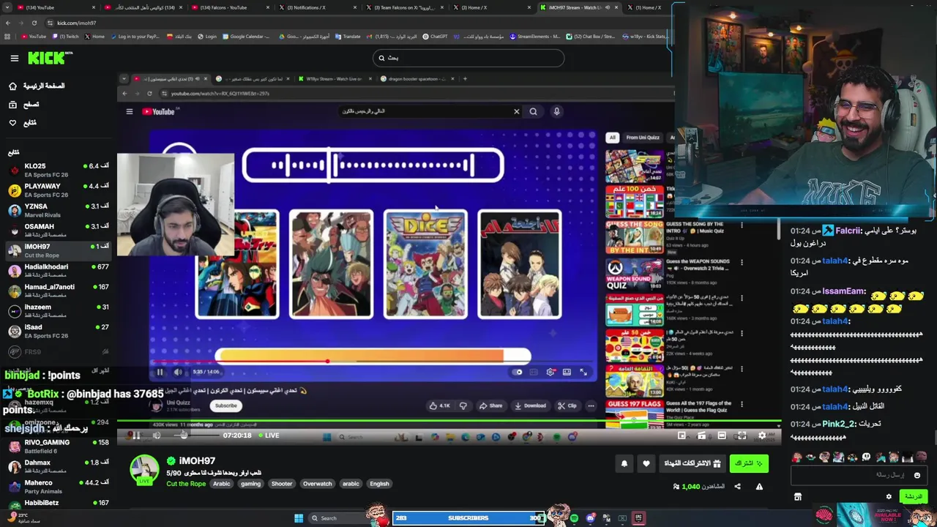Follow iMOH97 with the heart button
Viewport: 937px width, 527px height.
coord(646,463)
